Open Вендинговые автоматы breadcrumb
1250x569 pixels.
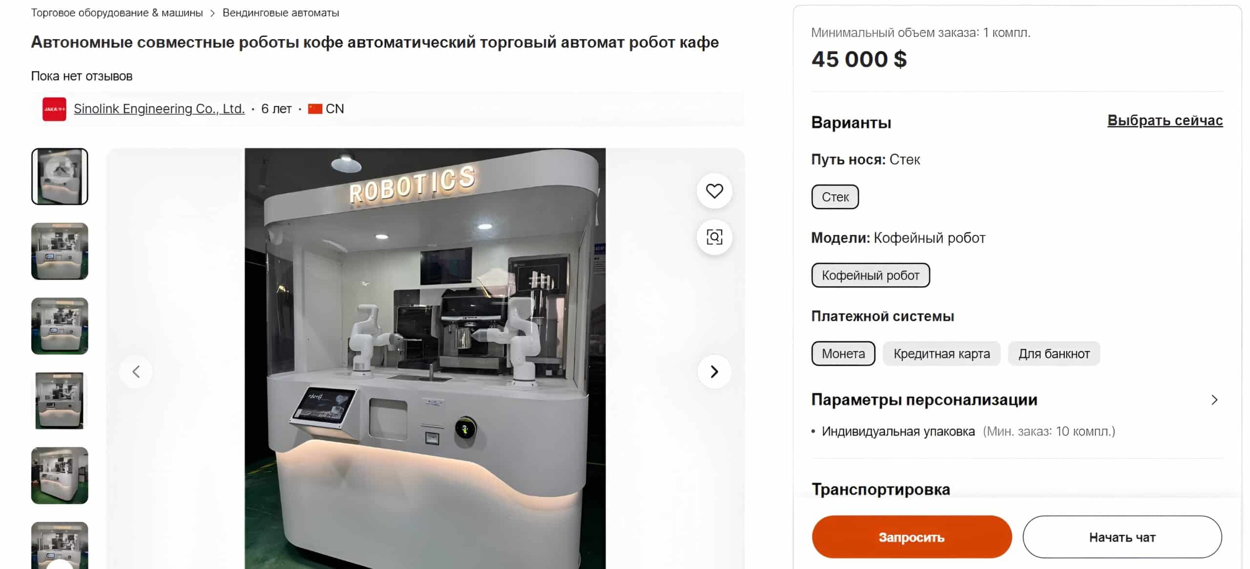coord(281,13)
